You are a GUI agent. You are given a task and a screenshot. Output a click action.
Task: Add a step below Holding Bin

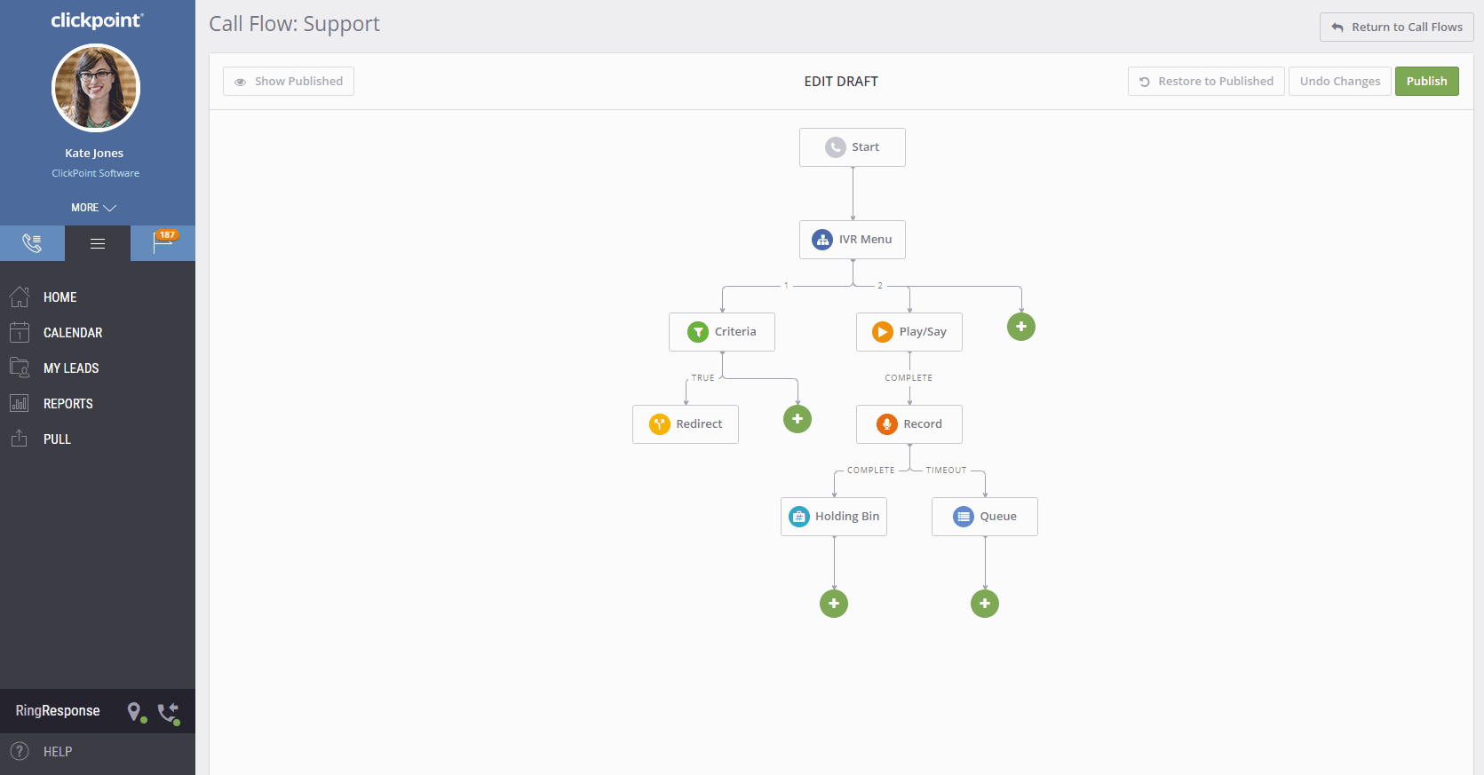tap(834, 604)
